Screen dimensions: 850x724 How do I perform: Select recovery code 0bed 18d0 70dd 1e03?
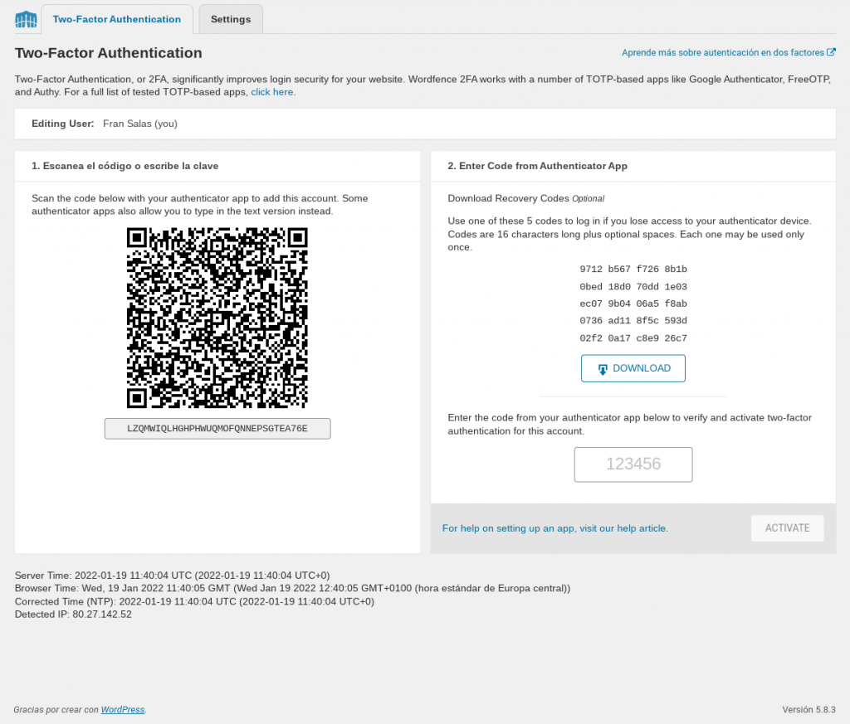(x=633, y=286)
